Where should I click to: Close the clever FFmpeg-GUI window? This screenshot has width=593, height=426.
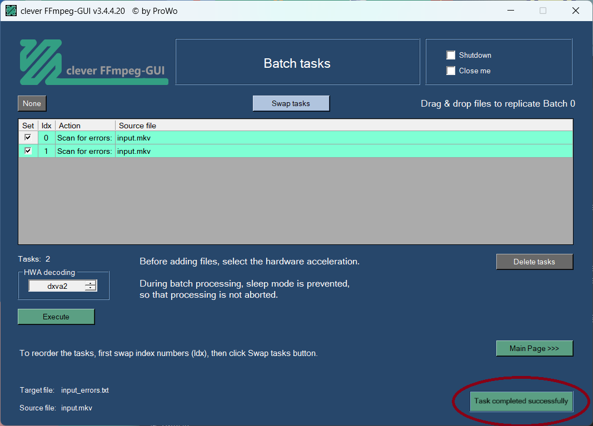pos(576,11)
